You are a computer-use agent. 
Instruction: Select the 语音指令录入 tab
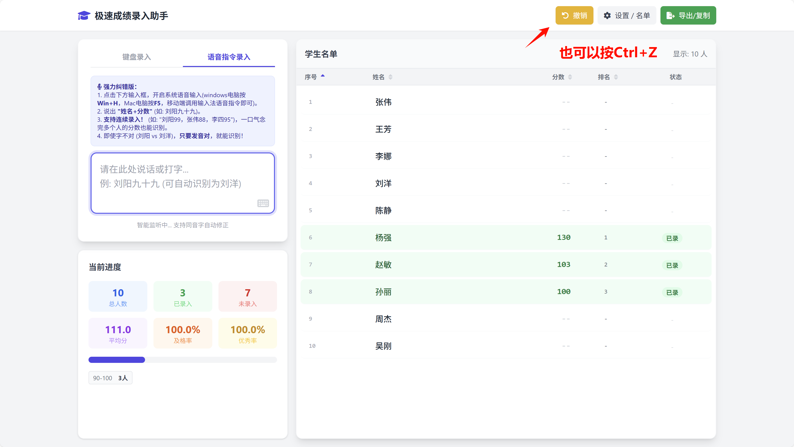click(x=229, y=57)
